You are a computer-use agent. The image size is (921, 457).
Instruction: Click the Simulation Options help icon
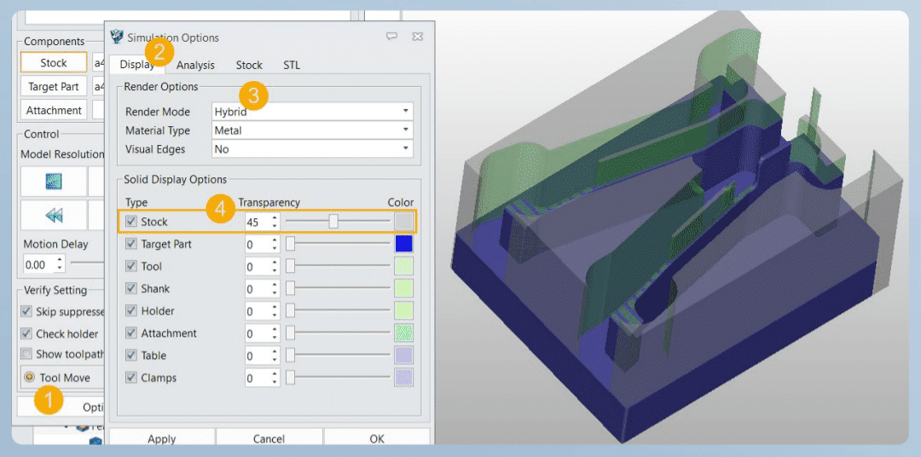click(391, 37)
